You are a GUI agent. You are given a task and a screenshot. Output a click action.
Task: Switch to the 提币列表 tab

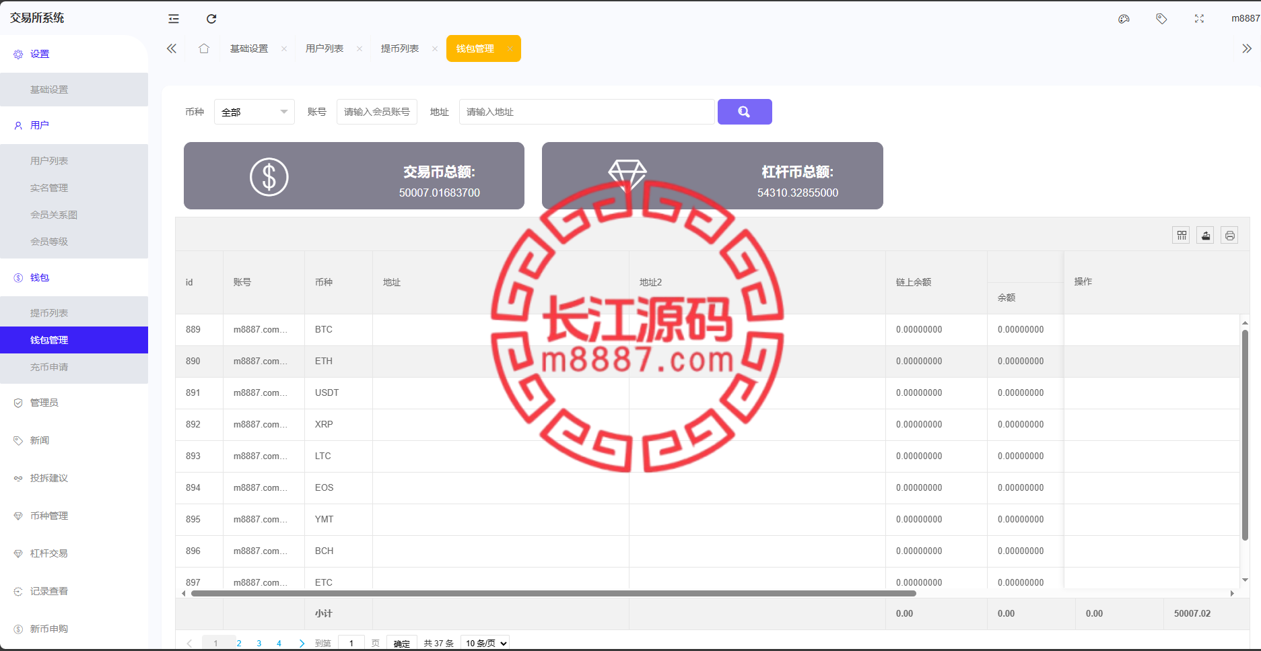(400, 48)
